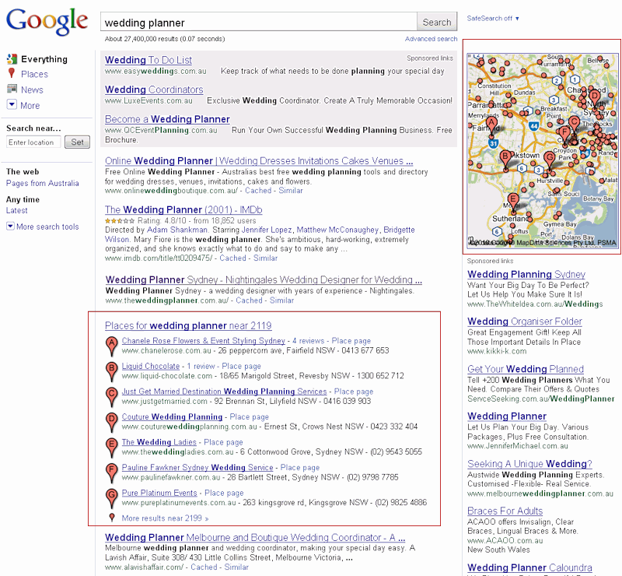The image size is (622, 576).
Task: Open More in the sidebar
Action: click(30, 106)
